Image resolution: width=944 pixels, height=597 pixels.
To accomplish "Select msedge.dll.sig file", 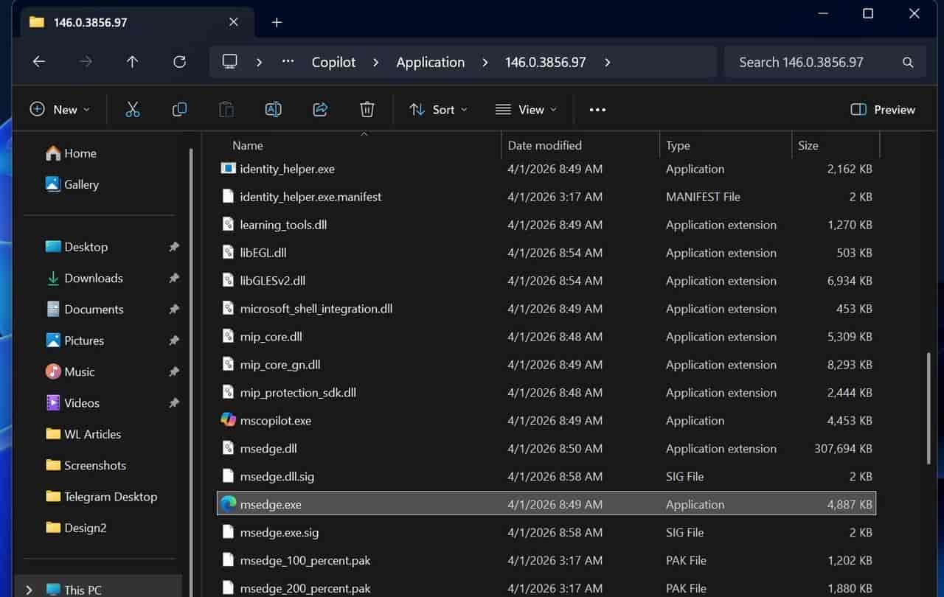I will tap(546, 476).
